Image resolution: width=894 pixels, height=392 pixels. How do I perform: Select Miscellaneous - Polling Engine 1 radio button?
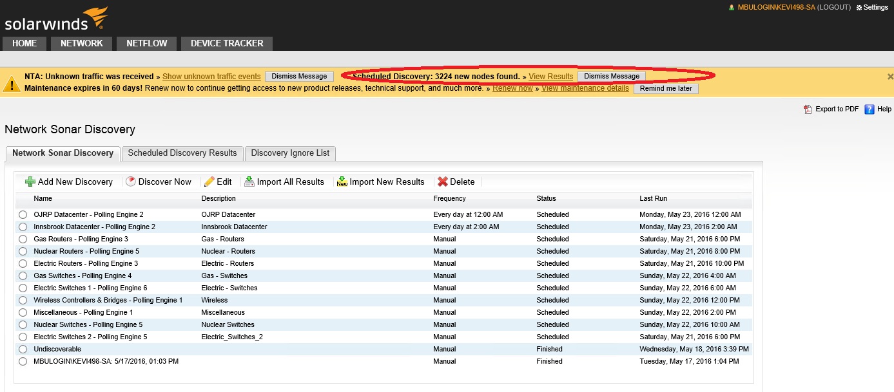click(x=23, y=313)
